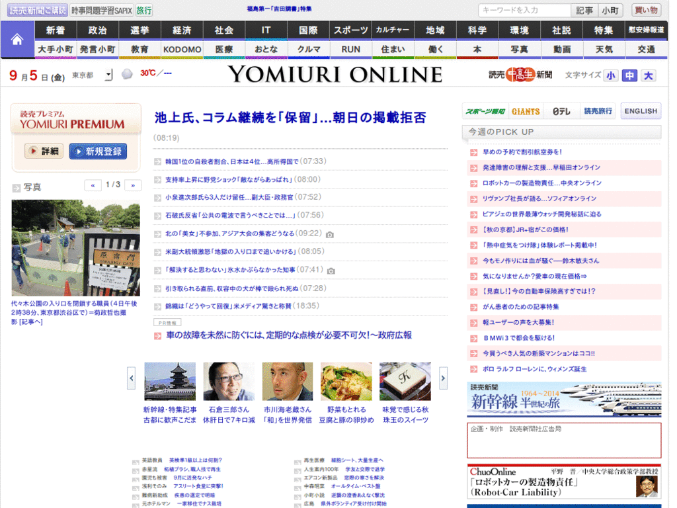Click the 新規登録 button
Viewport: 677px width, 508px height.
(98, 151)
